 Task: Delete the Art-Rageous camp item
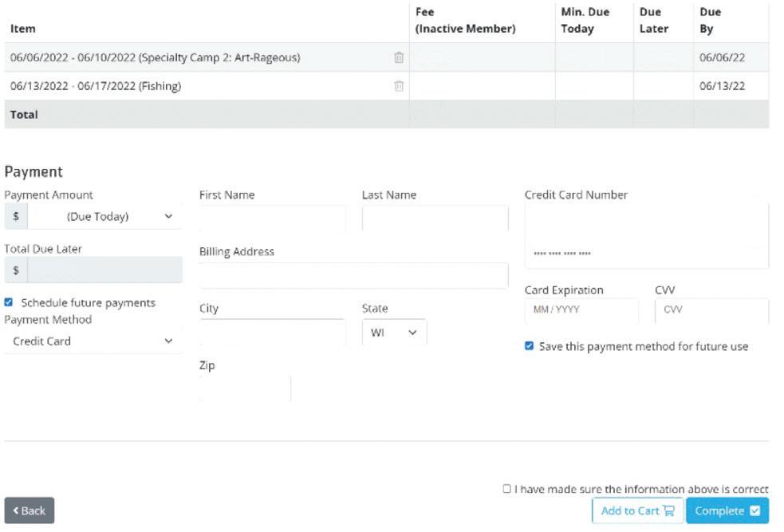[399, 57]
